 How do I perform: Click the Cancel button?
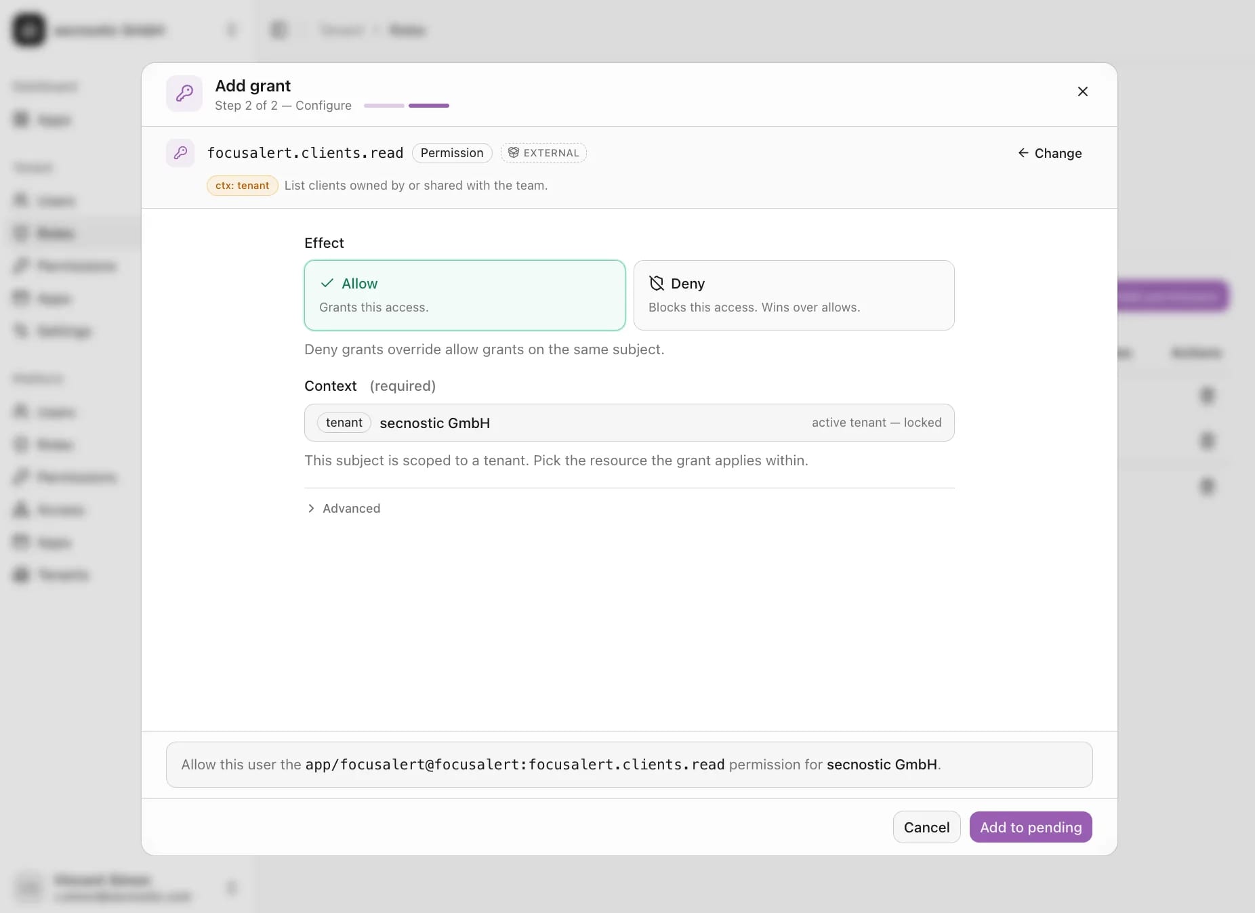point(926,827)
